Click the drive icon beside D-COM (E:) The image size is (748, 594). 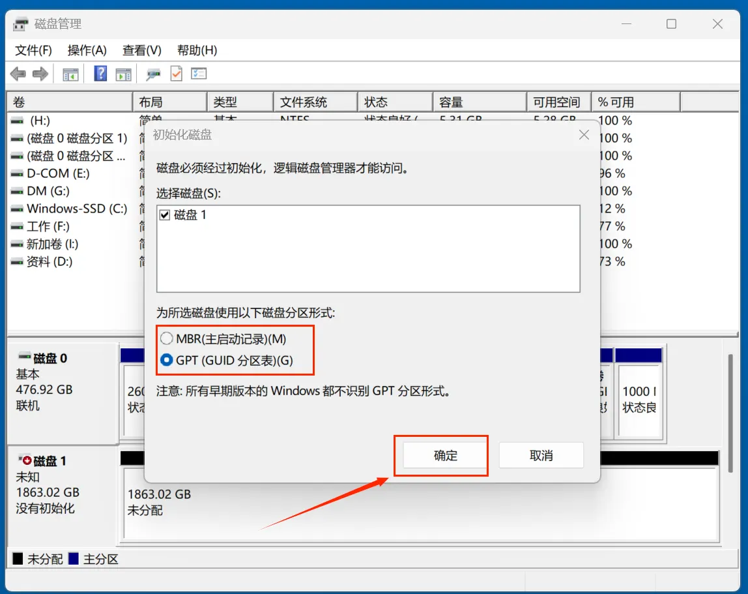tap(17, 174)
